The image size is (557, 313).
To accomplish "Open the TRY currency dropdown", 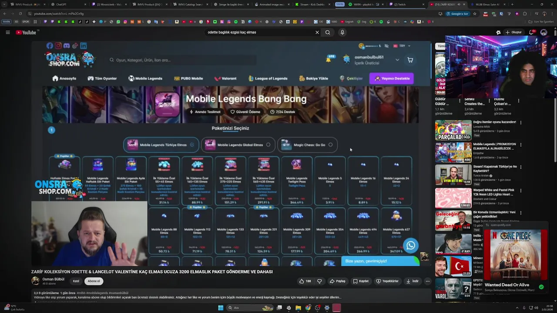I will [x=402, y=46].
